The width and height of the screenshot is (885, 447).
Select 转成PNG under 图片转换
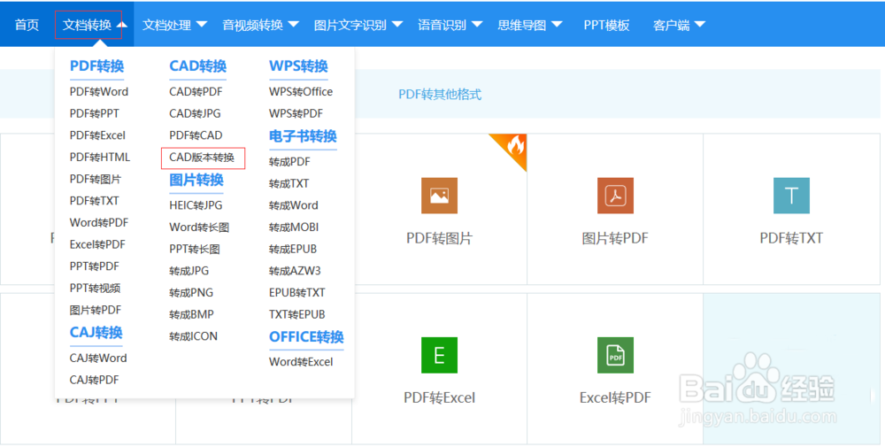(191, 293)
